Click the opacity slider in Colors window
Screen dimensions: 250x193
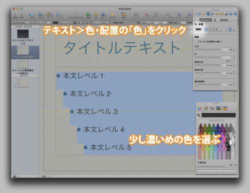click(x=211, y=165)
